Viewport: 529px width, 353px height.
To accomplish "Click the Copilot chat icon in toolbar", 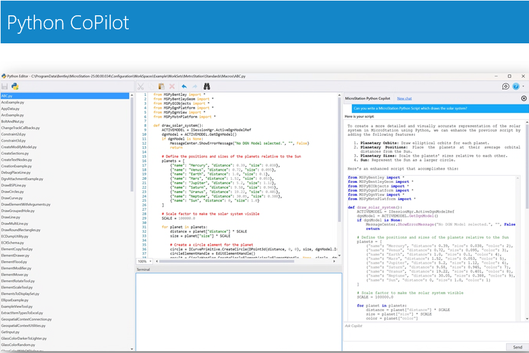I will point(505,86).
